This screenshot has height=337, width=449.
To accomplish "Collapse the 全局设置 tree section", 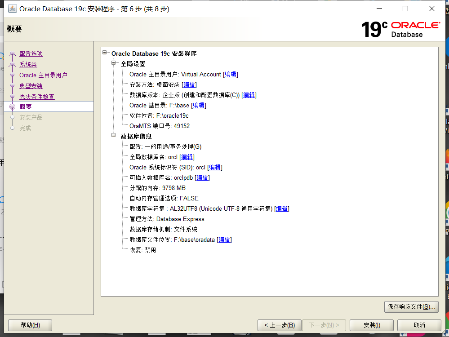I will [x=114, y=63].
